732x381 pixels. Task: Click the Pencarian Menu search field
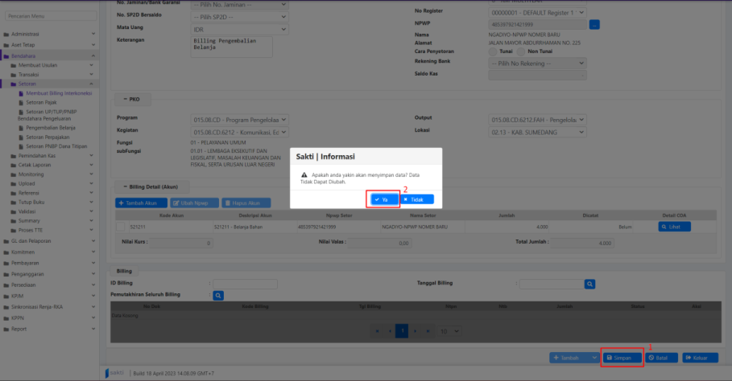coord(50,15)
